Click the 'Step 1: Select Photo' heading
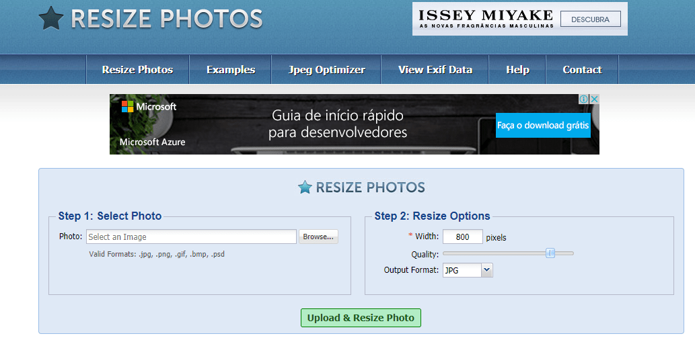 tap(110, 216)
